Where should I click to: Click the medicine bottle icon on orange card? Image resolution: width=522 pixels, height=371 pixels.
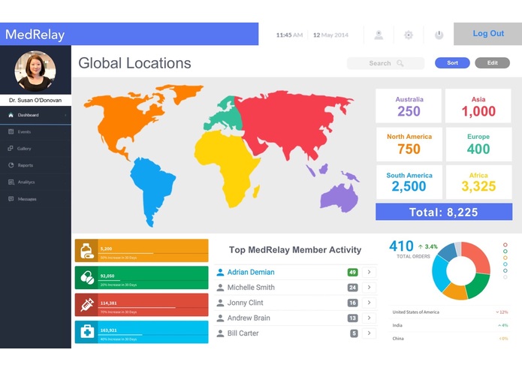[x=86, y=251]
